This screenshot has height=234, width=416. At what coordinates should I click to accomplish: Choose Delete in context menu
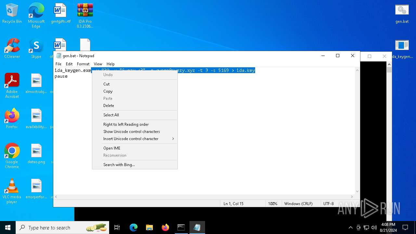pos(135,106)
